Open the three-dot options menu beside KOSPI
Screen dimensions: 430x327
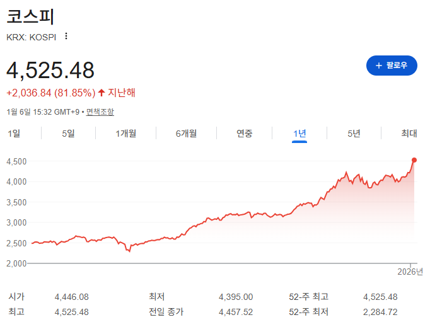(66, 36)
